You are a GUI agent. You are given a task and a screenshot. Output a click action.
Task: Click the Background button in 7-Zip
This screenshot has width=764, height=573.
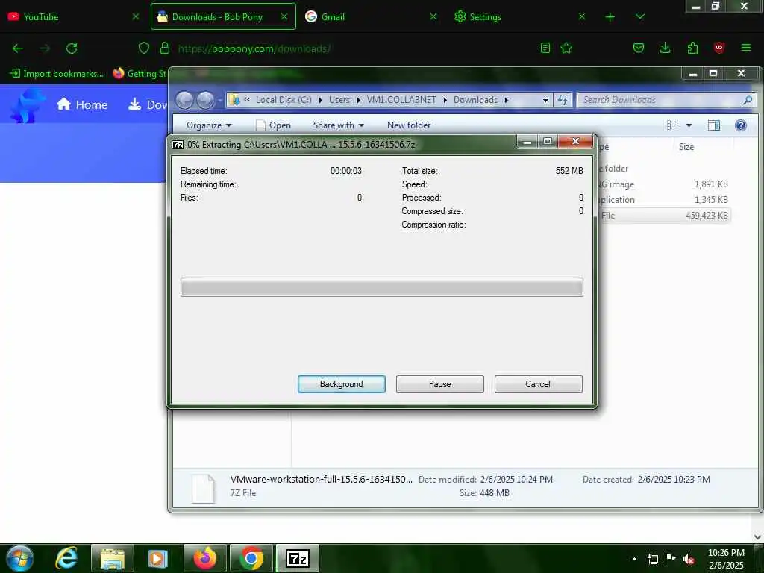[342, 384]
